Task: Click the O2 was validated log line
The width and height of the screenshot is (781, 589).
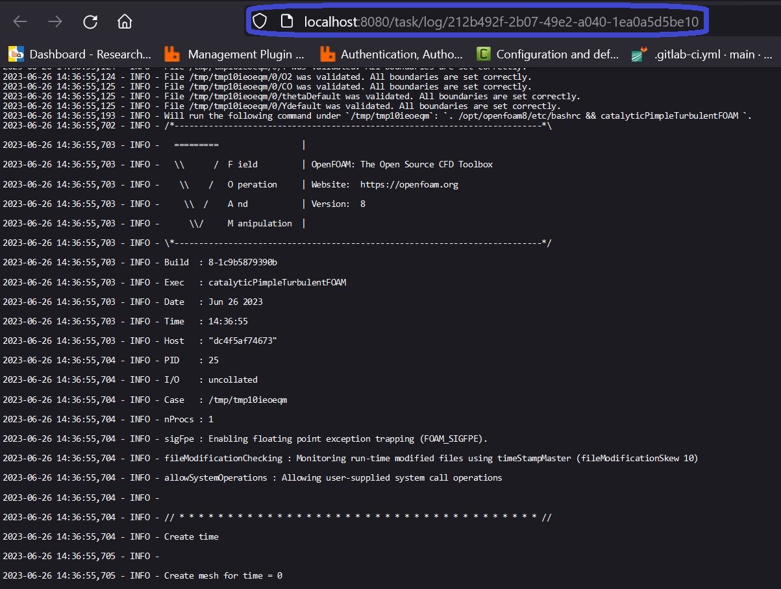Action: [x=267, y=77]
